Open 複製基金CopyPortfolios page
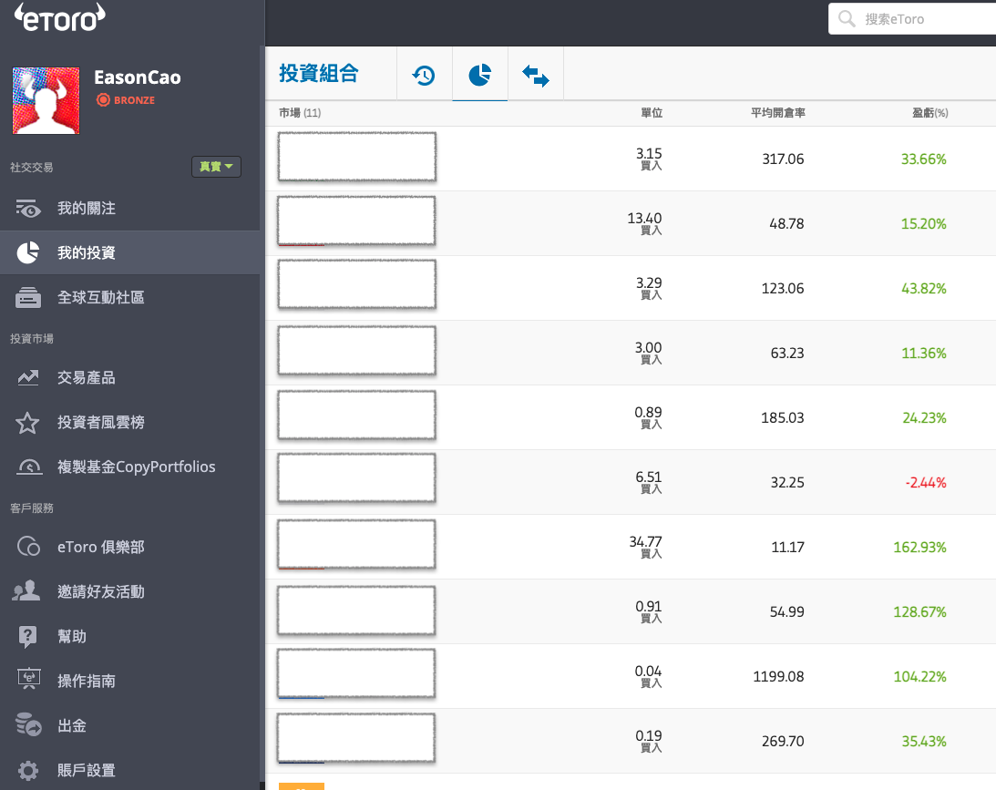The image size is (996, 790). pos(136,467)
